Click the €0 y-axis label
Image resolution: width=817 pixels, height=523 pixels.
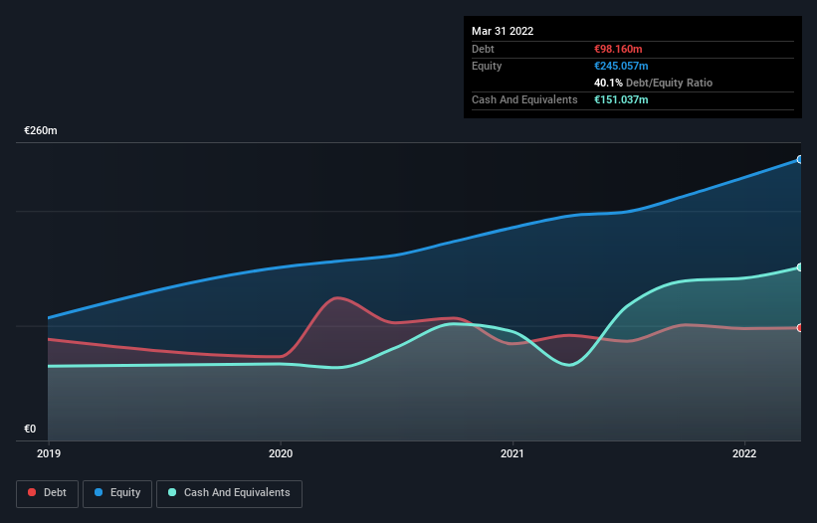30,429
